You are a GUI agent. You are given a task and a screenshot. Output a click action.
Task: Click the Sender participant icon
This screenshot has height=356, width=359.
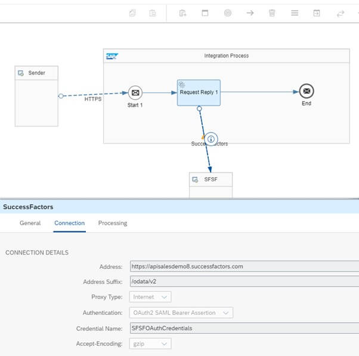pos(21,73)
